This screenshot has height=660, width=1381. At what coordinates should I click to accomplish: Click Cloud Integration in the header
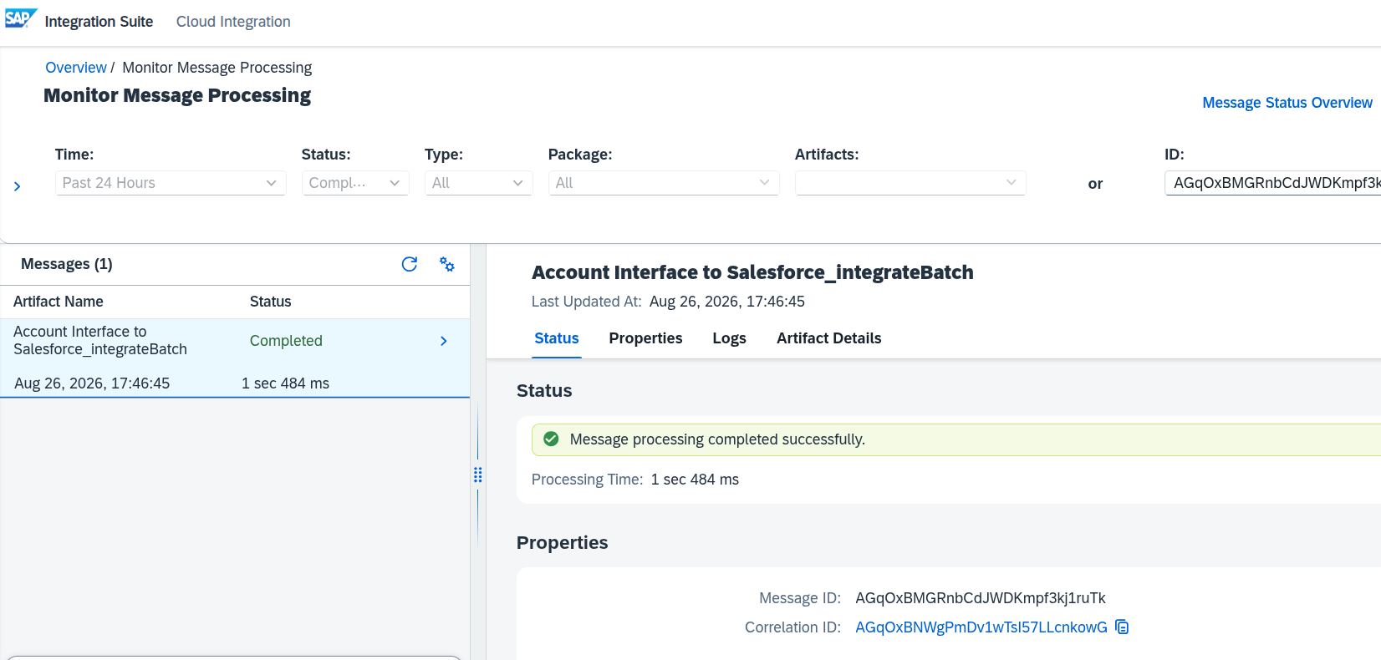pyautogui.click(x=233, y=22)
